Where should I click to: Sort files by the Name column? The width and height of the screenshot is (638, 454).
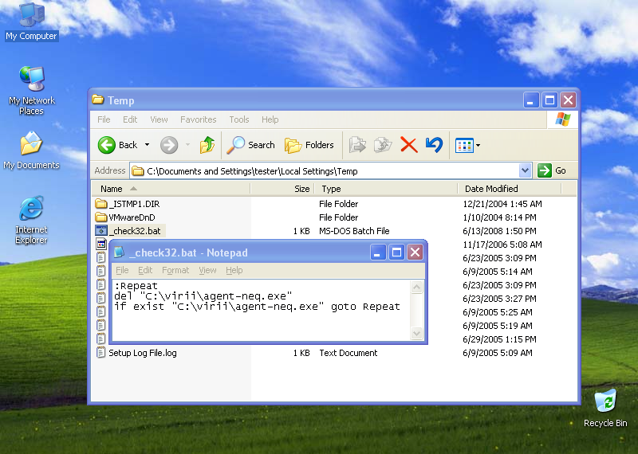(x=171, y=189)
